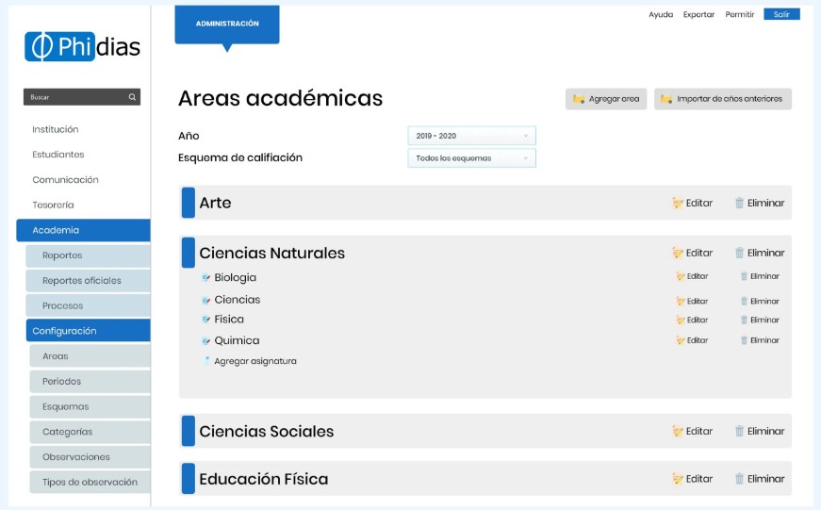Click into the Buscar search field
This screenshot has width=821, height=510.
pos(75,97)
